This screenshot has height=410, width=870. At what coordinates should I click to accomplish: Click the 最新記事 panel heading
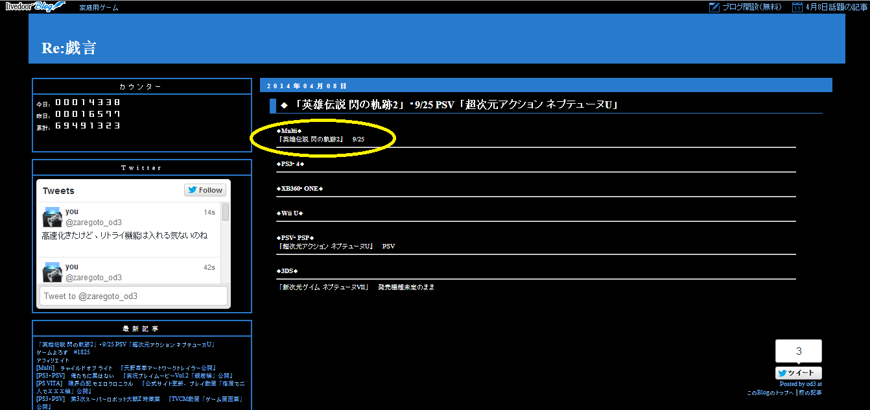coord(141,328)
